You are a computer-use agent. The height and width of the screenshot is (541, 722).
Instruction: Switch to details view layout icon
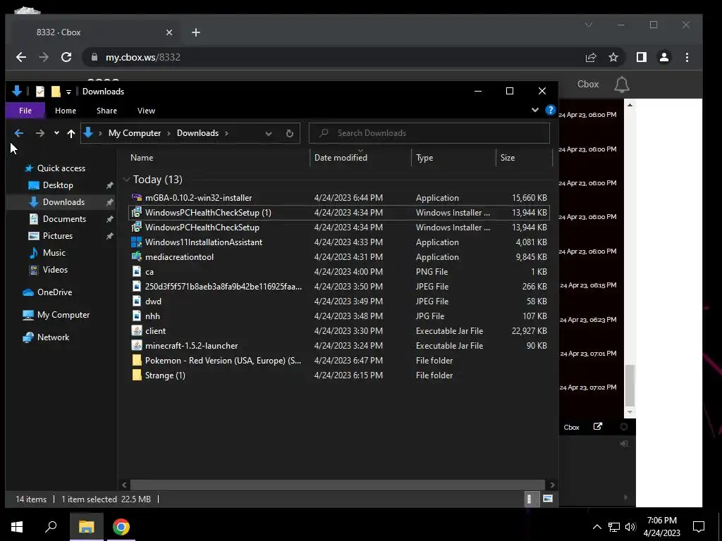pos(529,499)
